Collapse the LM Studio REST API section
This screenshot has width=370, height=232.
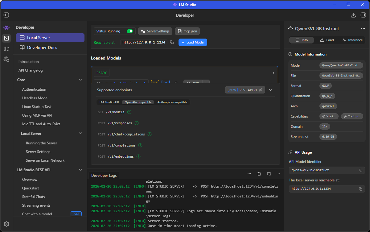pyautogui.click(x=80, y=170)
